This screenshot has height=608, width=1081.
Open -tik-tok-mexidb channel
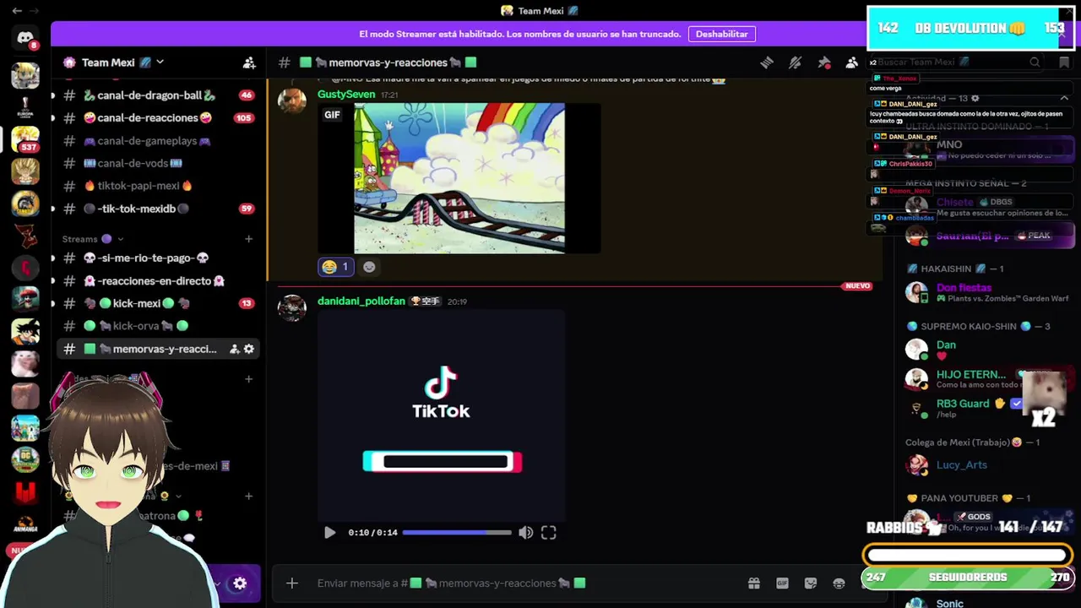tap(157, 209)
